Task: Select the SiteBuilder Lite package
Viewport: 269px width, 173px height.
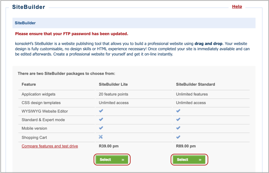Action: click(112, 159)
